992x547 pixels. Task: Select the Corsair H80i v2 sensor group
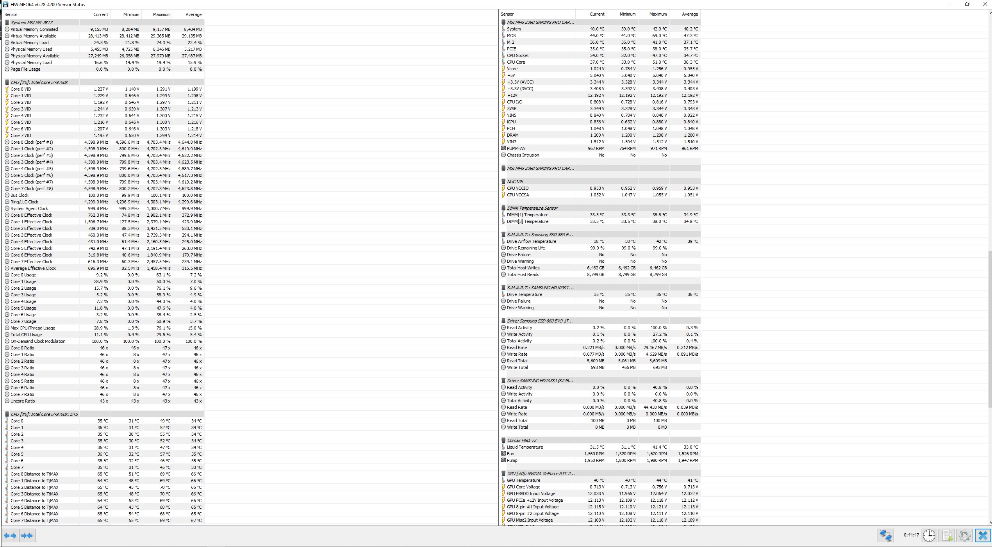[521, 440]
